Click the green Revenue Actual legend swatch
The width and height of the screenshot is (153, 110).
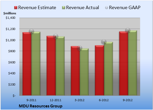click(x=63, y=8)
